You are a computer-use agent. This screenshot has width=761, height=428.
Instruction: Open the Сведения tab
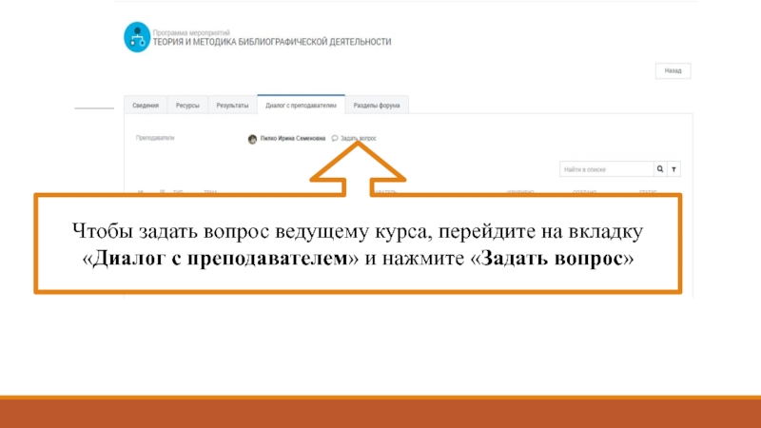click(146, 106)
